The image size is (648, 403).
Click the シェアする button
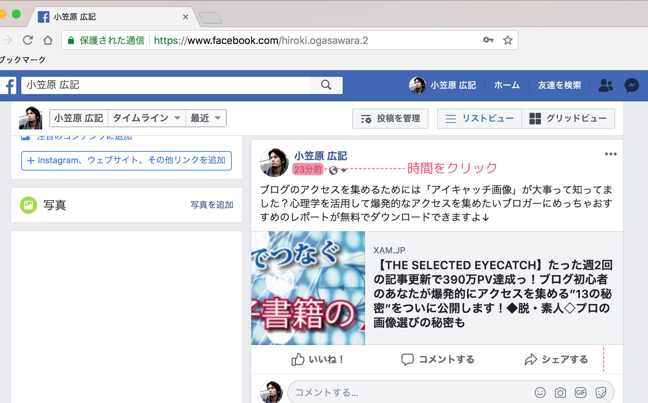coord(556,359)
